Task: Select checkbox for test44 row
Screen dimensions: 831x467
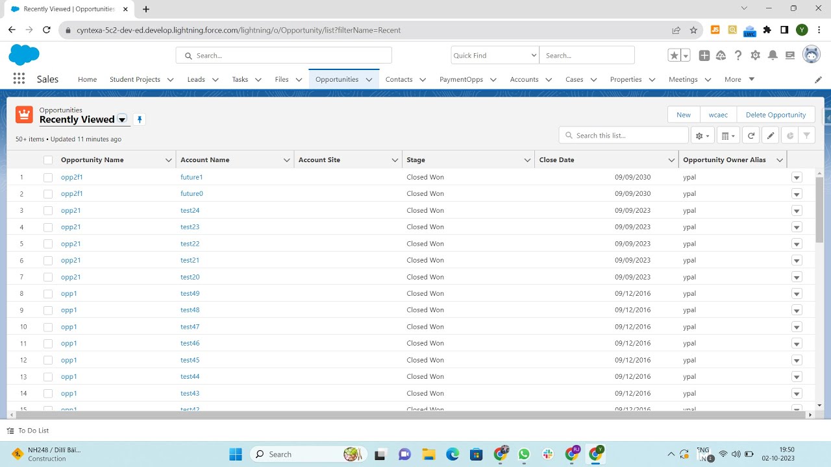Action: pyautogui.click(x=48, y=377)
